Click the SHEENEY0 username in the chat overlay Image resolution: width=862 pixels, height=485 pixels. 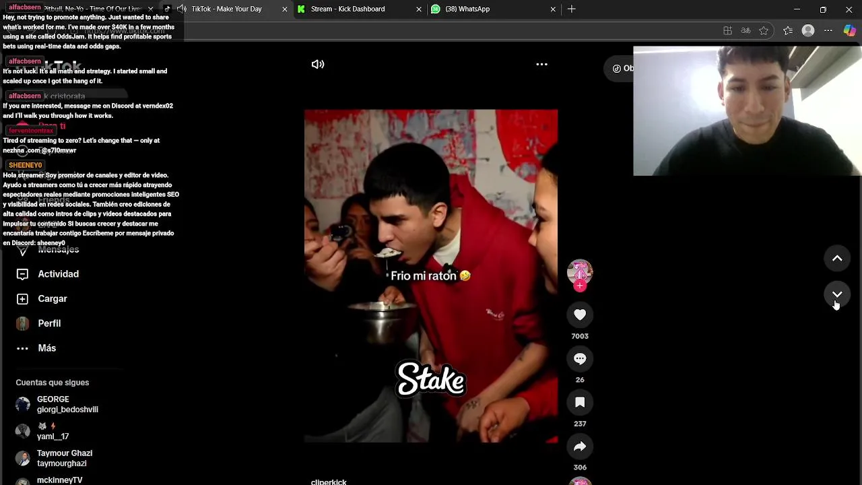pyautogui.click(x=25, y=165)
